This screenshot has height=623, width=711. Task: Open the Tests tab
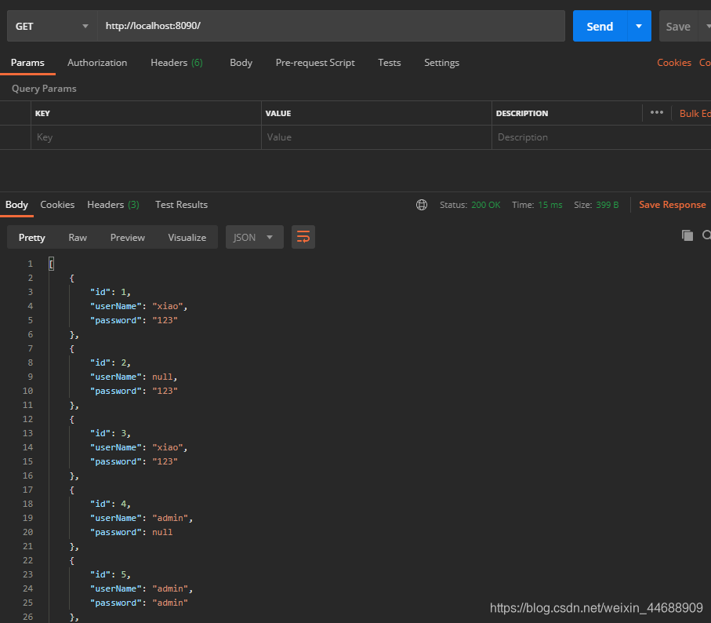pos(389,63)
